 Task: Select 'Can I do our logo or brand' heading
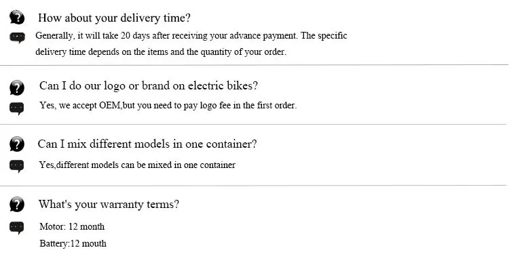[x=149, y=86]
